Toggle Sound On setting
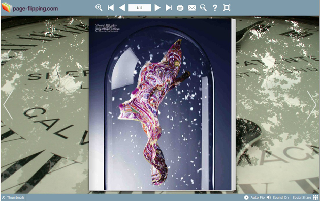320x201 pixels. coord(278,197)
